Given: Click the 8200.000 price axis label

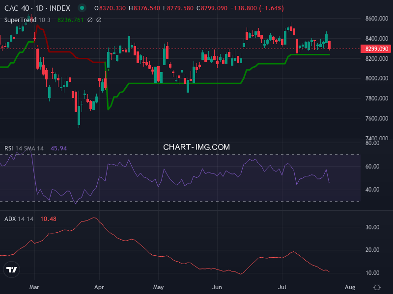Looking at the screenshot, I should (x=376, y=58).
